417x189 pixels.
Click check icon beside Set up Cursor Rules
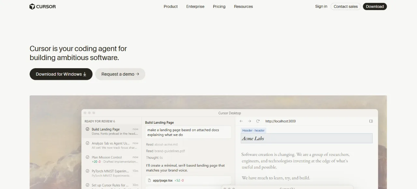click(87, 185)
